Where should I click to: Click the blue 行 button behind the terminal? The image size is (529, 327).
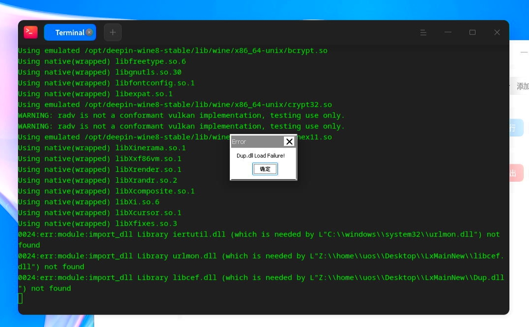click(517, 128)
